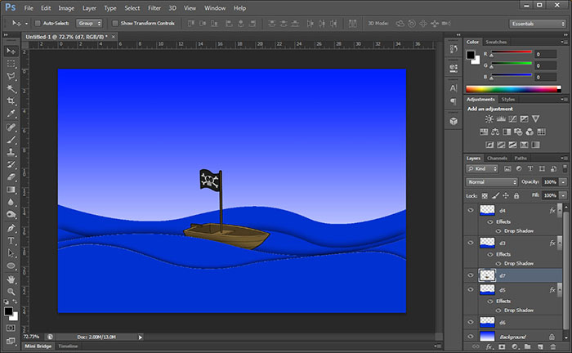The height and width of the screenshot is (353, 572).
Task: Switch to the Channels tab
Action: tap(497, 158)
